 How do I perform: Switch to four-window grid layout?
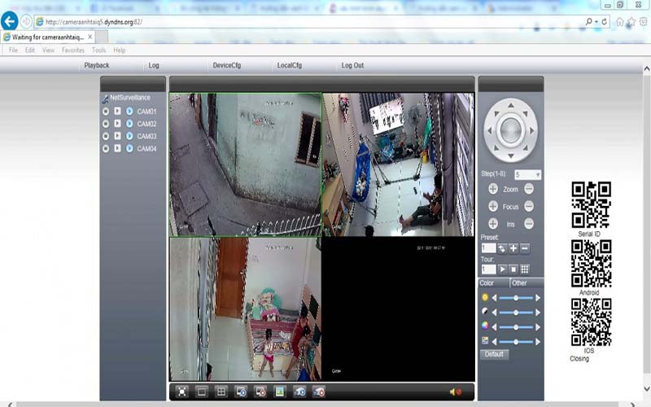click(x=221, y=392)
